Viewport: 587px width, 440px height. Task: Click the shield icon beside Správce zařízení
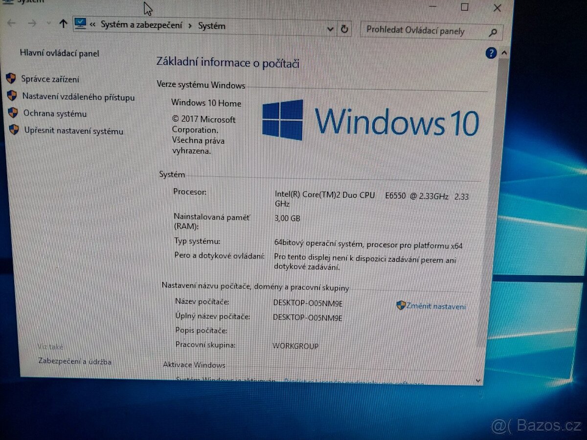pos(11,79)
